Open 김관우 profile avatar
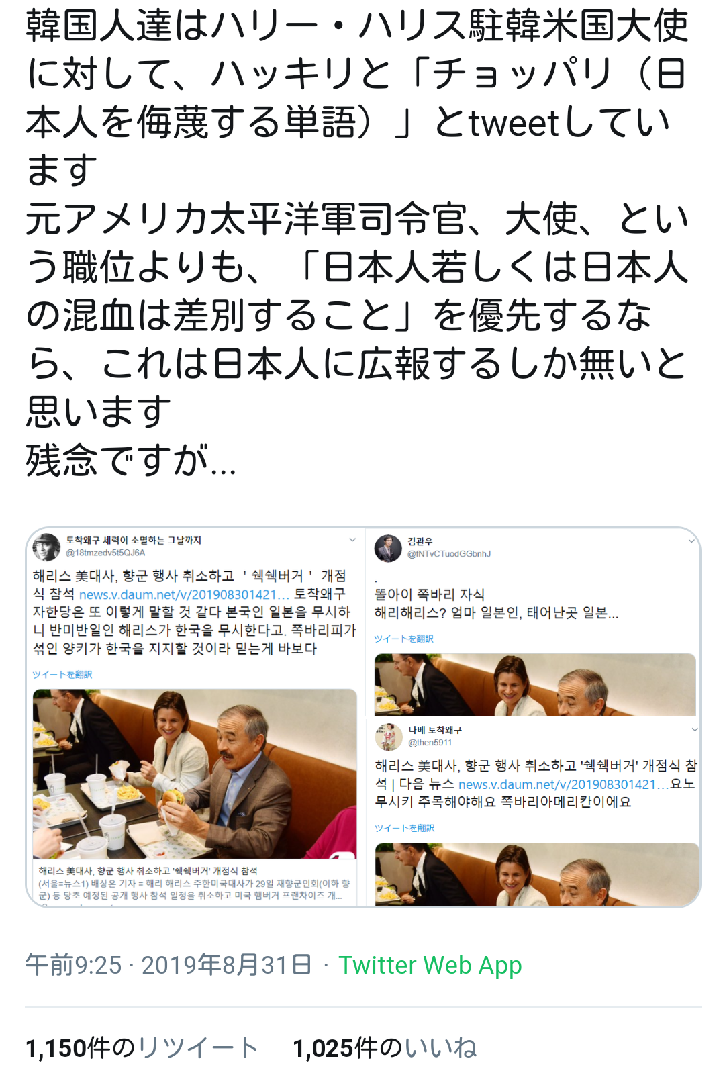The image size is (725, 1075). click(388, 548)
